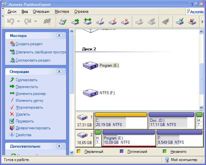Click the sidebar scroll up arrow
206x165 pixels.
(x=72, y=31)
